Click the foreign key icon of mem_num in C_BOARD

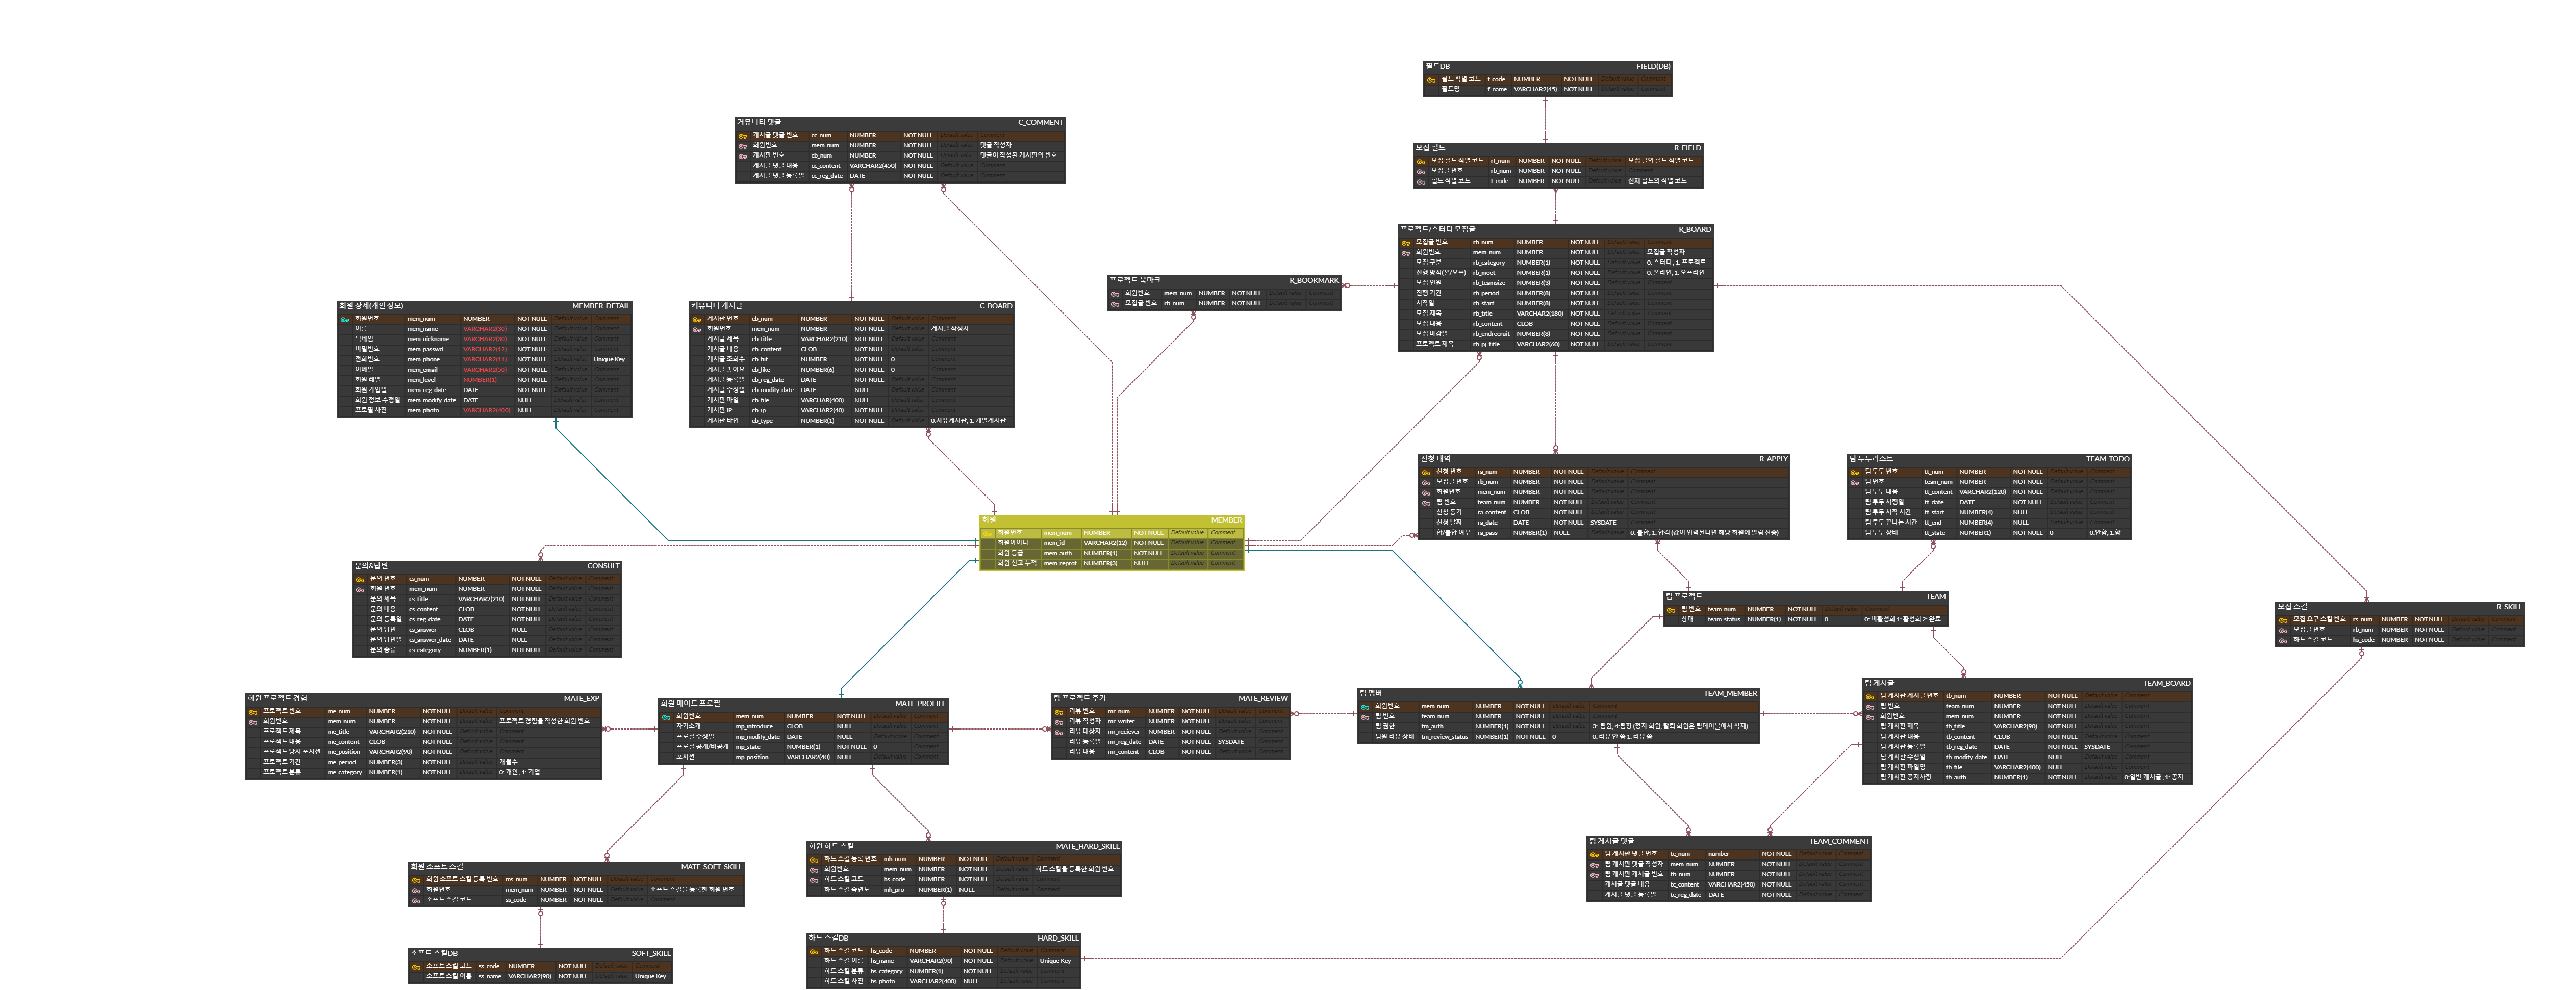tap(697, 330)
